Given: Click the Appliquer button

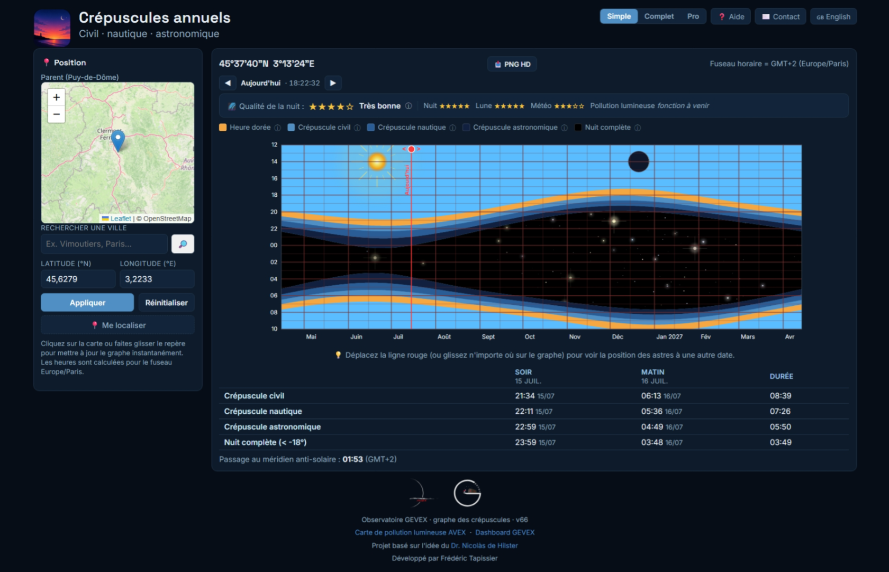Looking at the screenshot, I should 87,303.
